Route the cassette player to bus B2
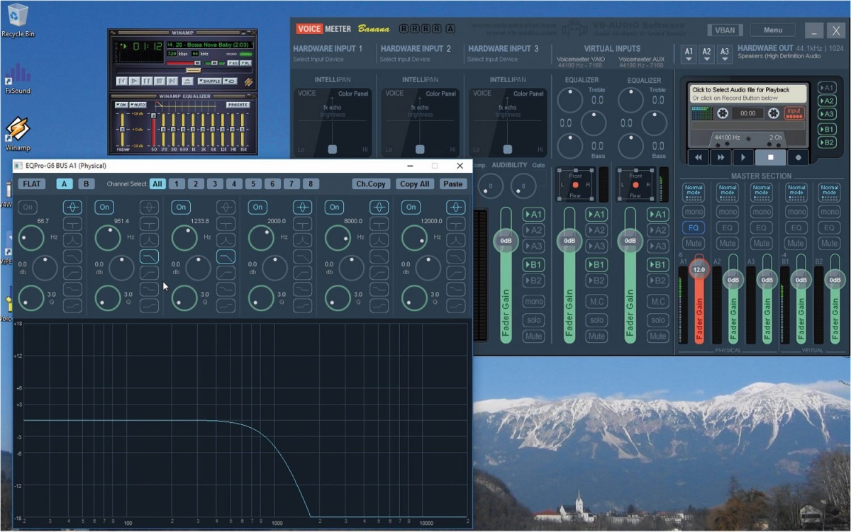The width and height of the screenshot is (851, 532). click(x=827, y=142)
